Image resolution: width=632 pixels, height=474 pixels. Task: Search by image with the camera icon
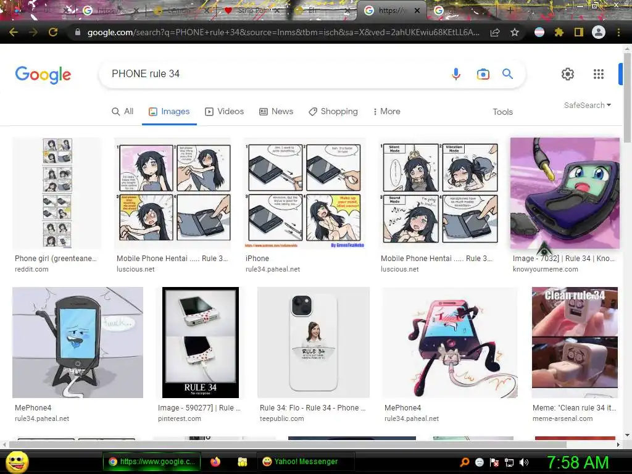tap(483, 74)
